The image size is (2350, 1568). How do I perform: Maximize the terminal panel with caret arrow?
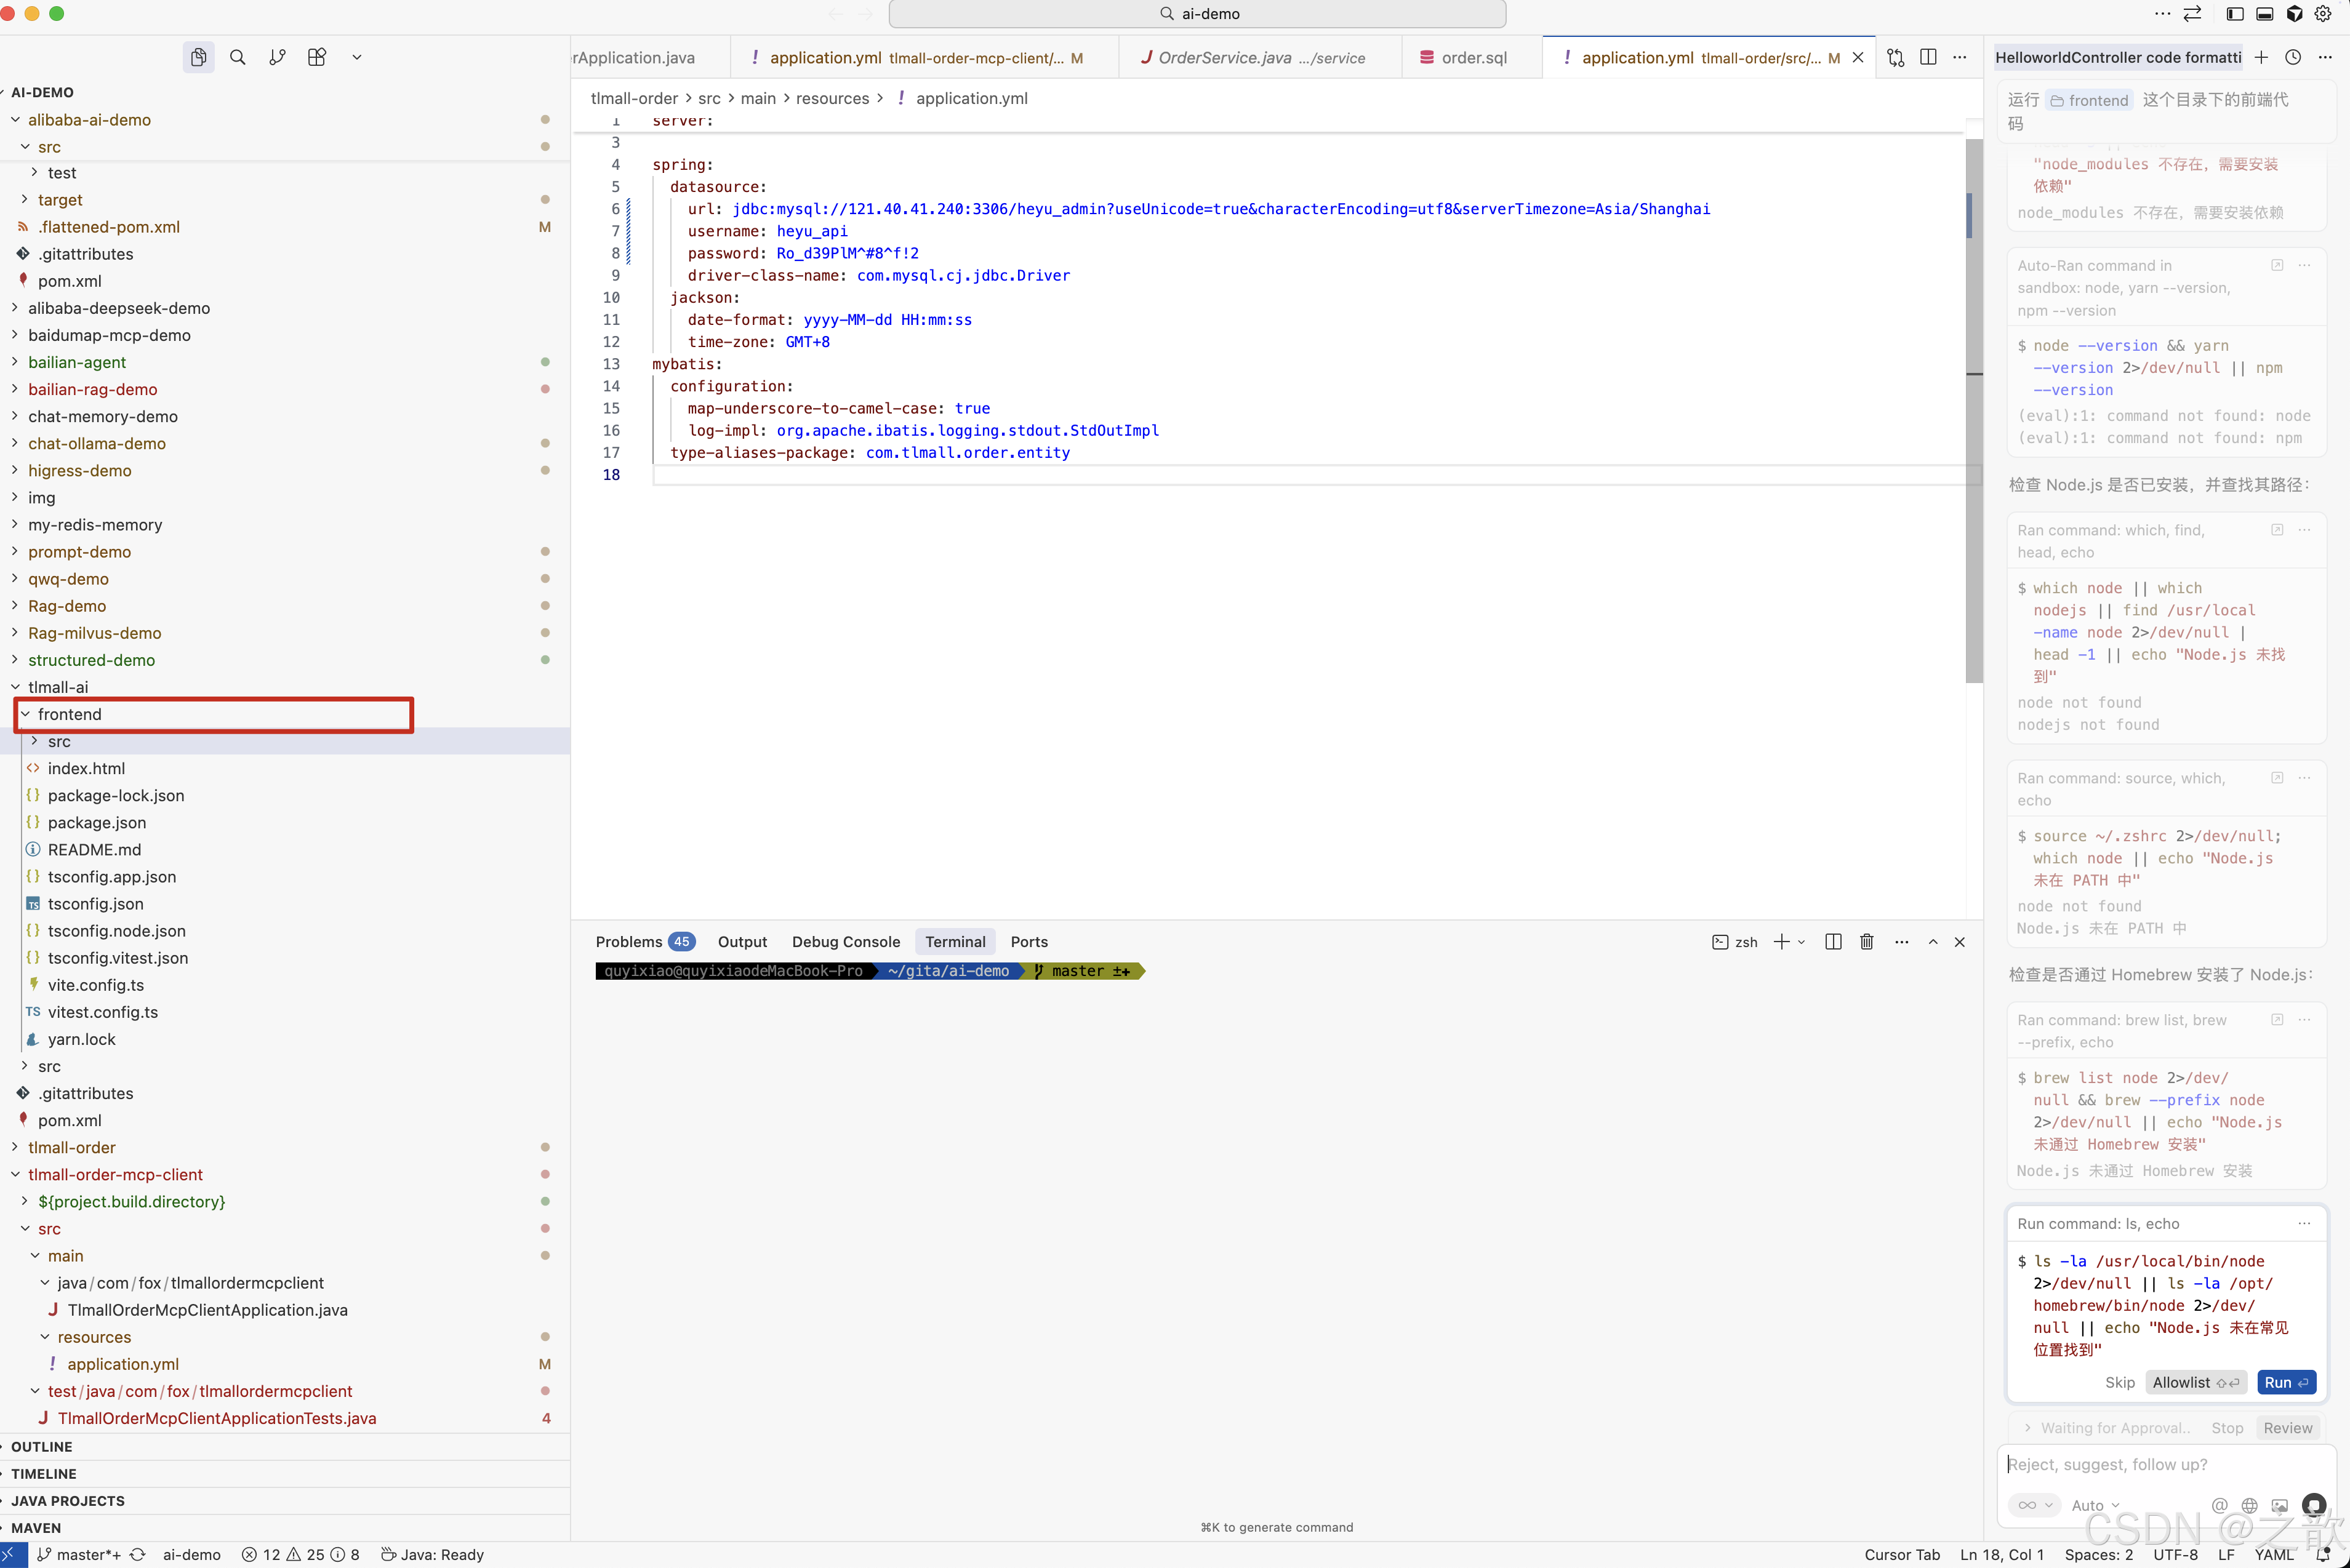[x=1932, y=941]
